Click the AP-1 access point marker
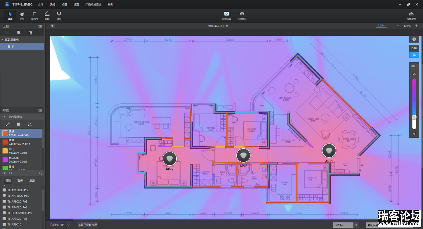The image size is (423, 229). (x=329, y=150)
